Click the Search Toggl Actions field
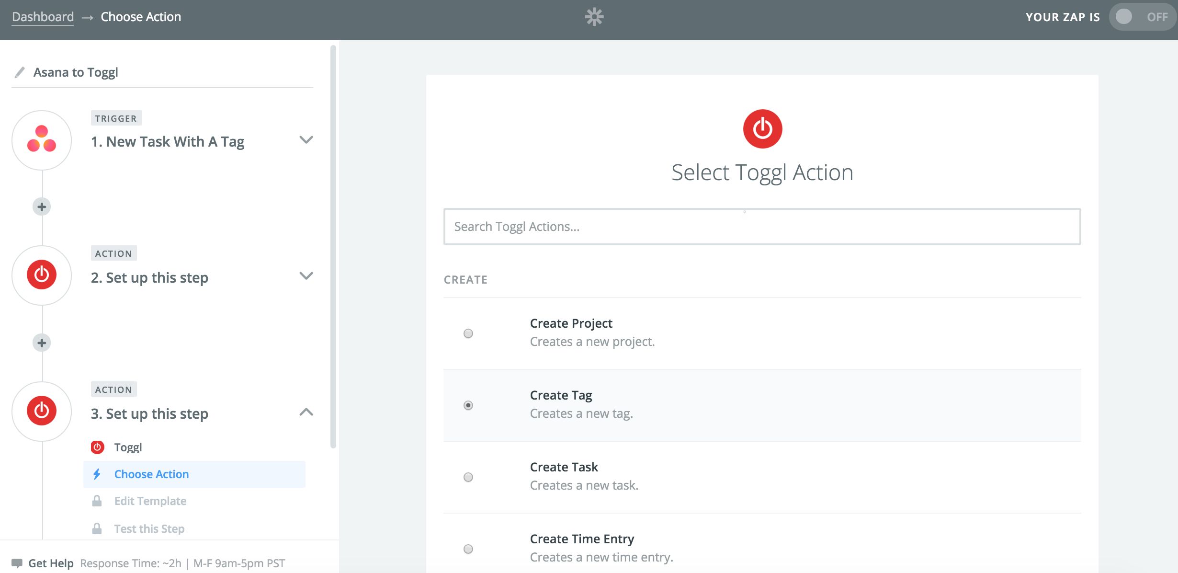Viewport: 1178px width, 573px height. 762,227
